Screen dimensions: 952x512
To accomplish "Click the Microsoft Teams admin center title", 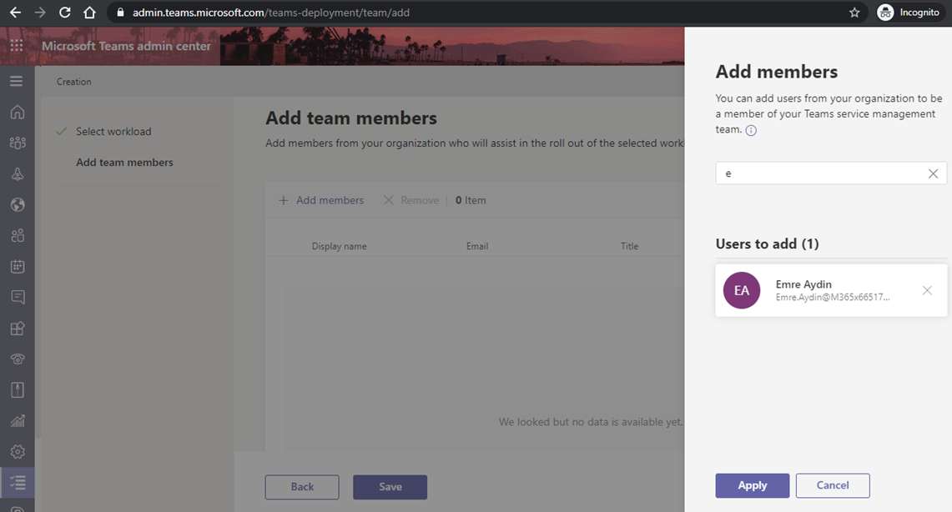I will (126, 46).
